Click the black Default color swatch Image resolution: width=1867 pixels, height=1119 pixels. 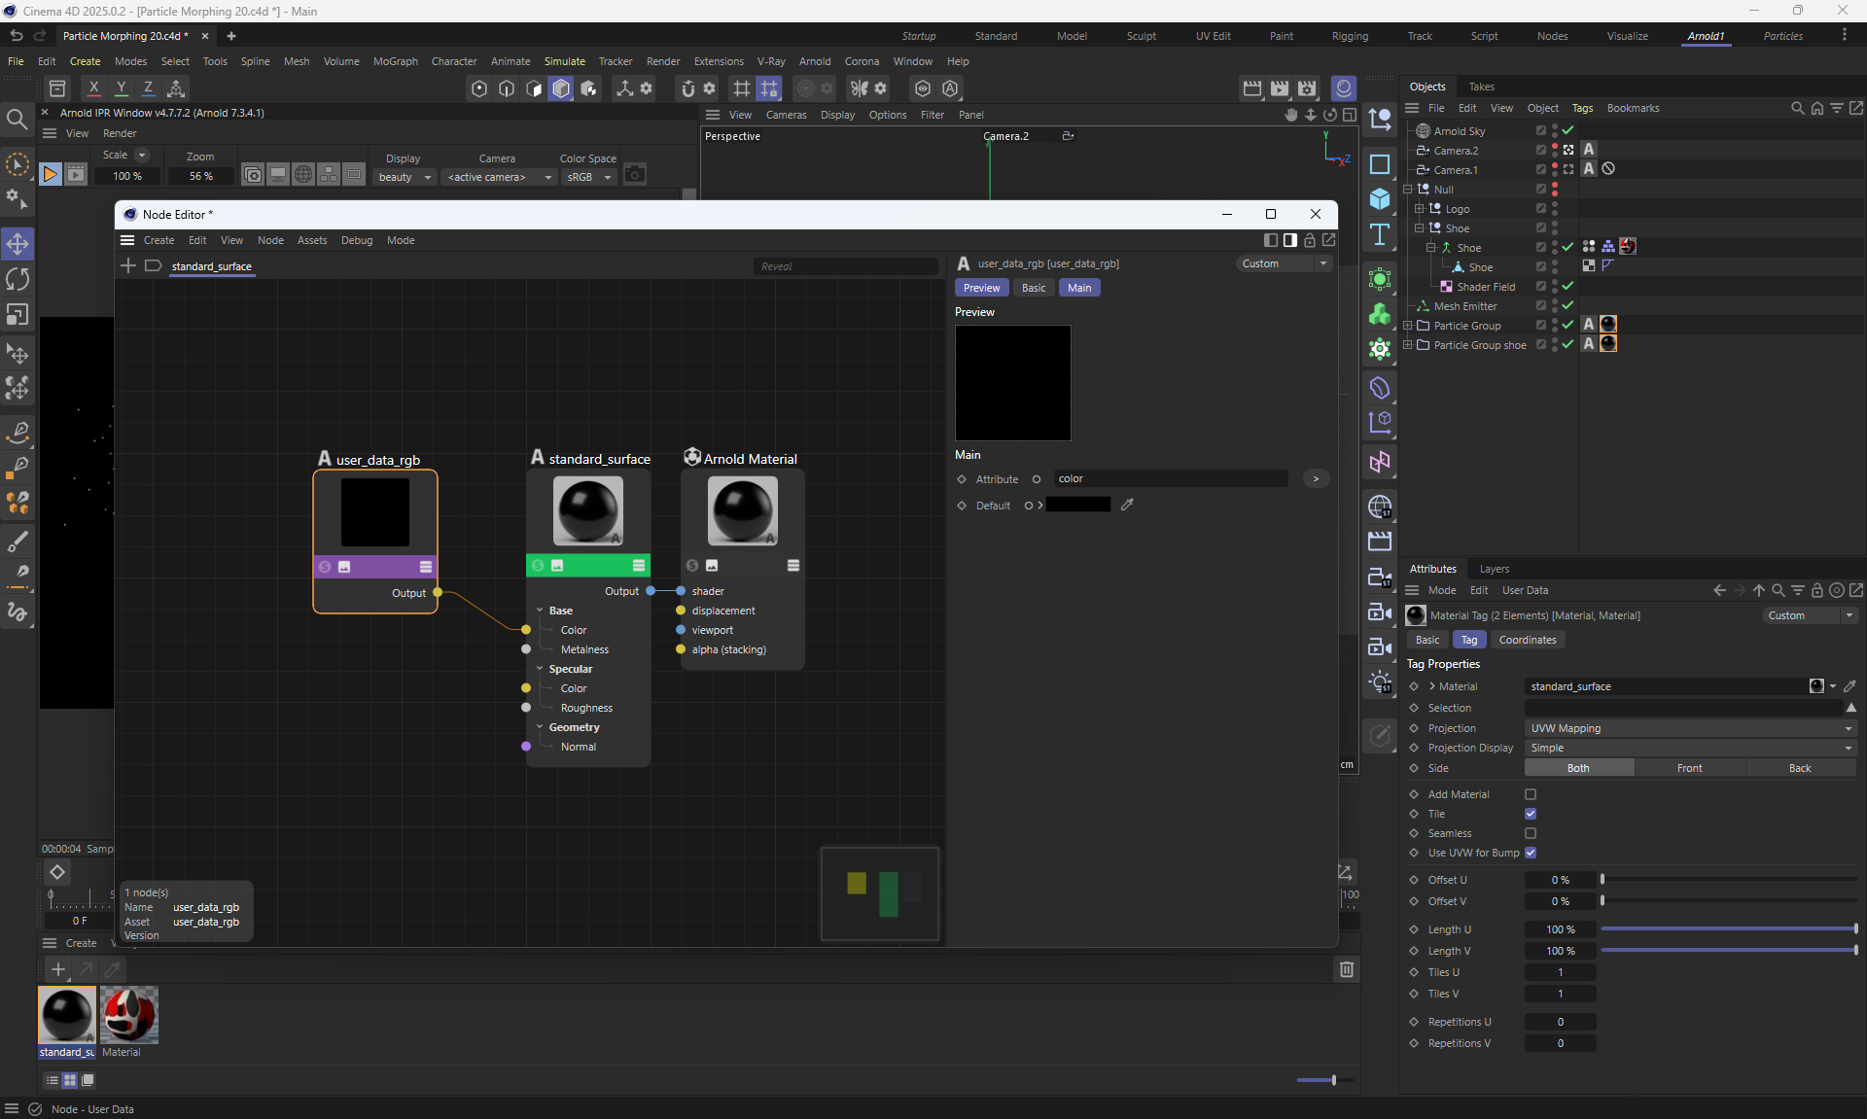coord(1077,505)
